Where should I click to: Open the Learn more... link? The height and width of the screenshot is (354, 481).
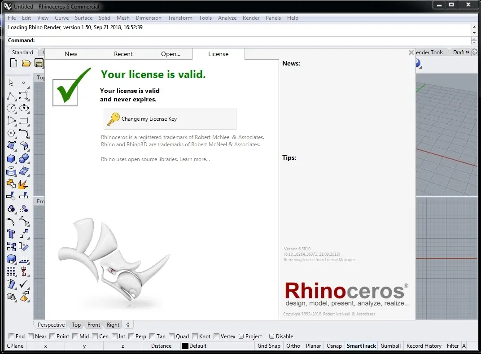tap(195, 159)
